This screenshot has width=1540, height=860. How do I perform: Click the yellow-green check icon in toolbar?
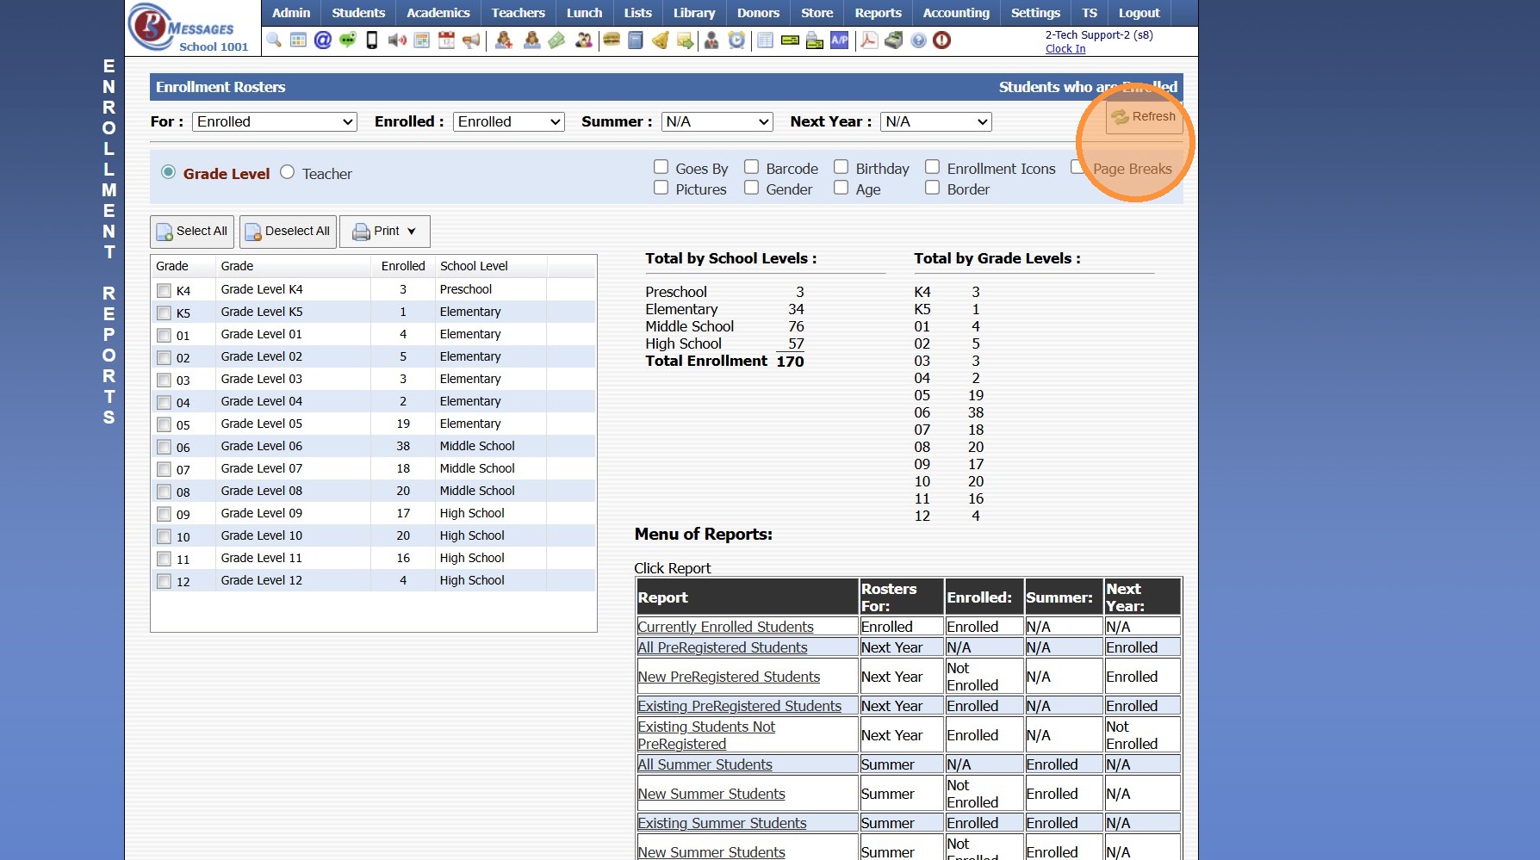790,40
